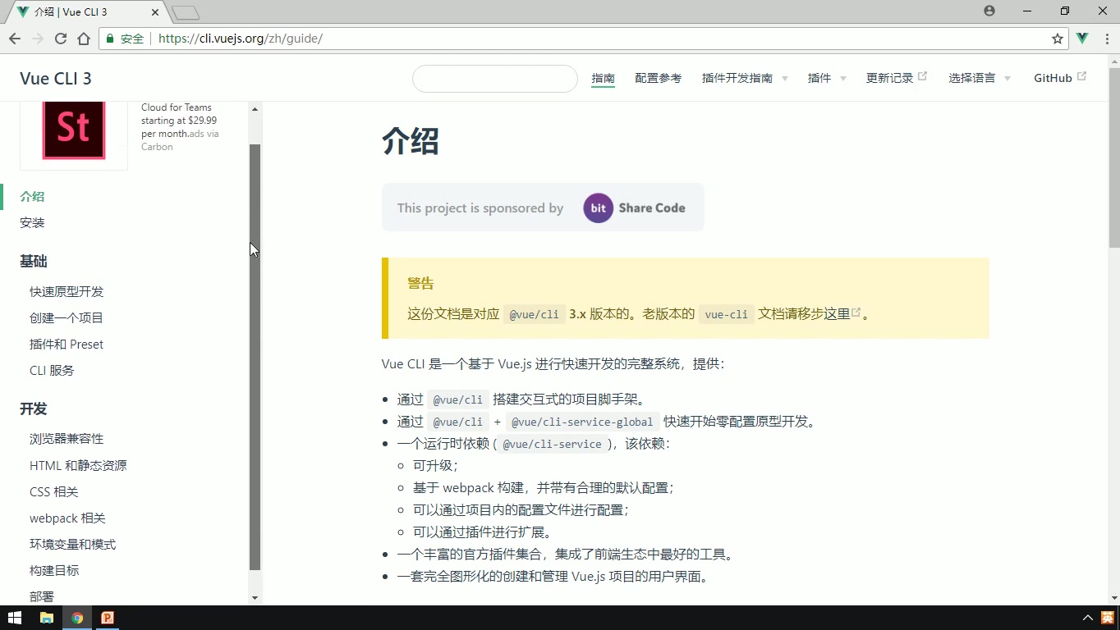Click the browser back arrow
This screenshot has width=1120, height=630.
coord(15,39)
